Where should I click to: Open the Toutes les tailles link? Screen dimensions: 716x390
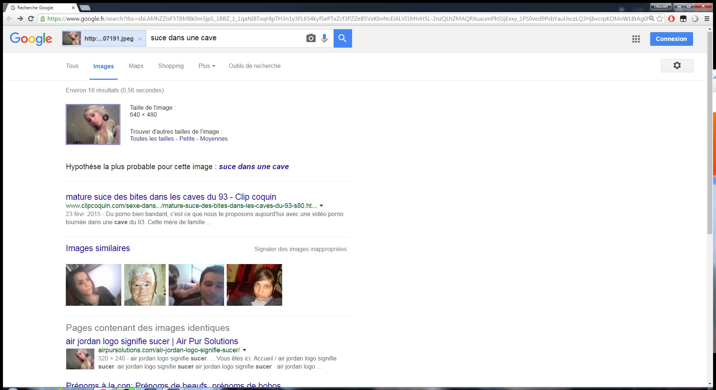[x=152, y=139]
